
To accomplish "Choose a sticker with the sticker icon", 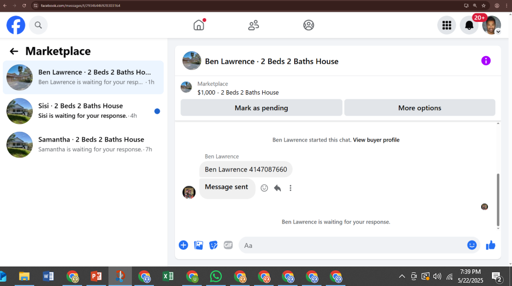I will (213, 245).
